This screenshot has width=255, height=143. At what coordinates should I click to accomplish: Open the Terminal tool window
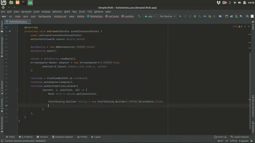(x=42, y=137)
